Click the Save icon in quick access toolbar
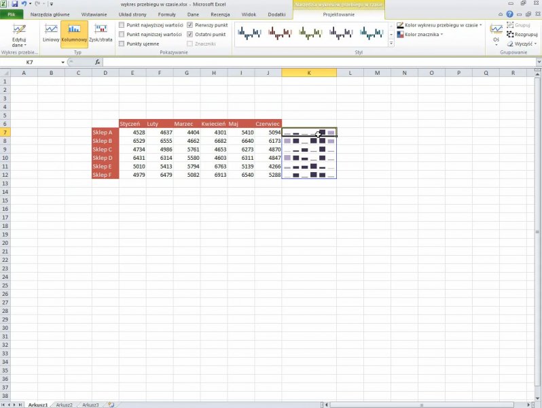 14,4
